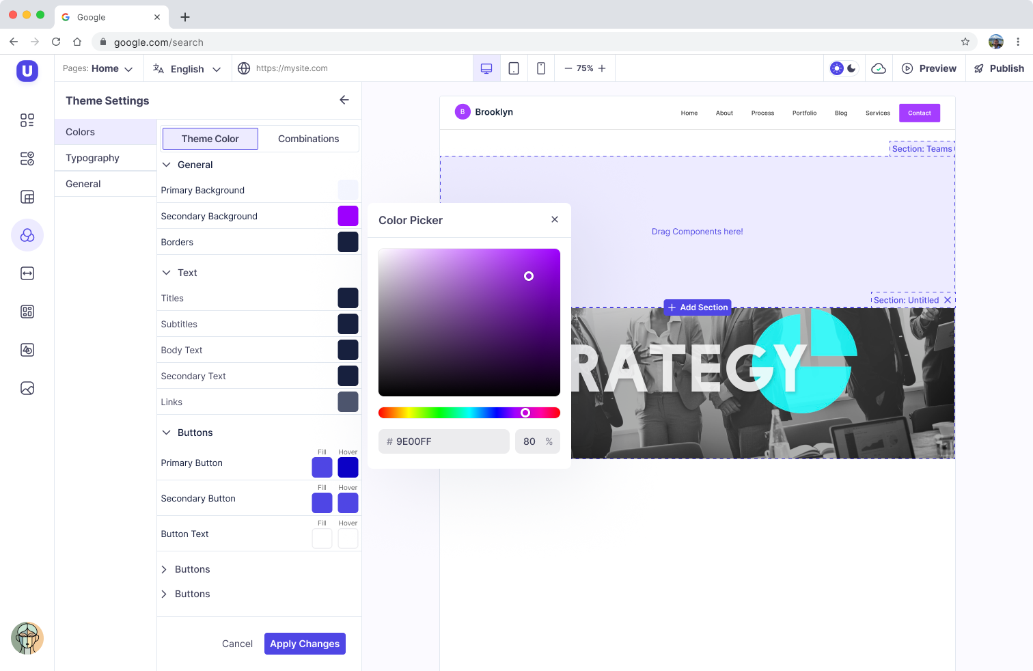Switch color mode with the sun/moon toggle
This screenshot has height=671, width=1033.
point(844,68)
